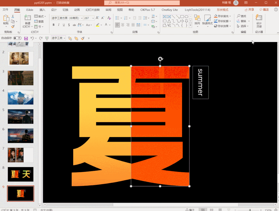Open the Layout (版式) dropdown
The width and height of the screenshot is (279, 211).
pos(40,16)
